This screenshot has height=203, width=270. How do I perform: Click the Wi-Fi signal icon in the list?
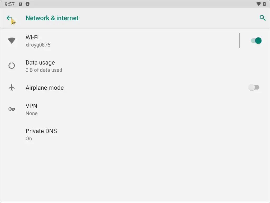click(12, 41)
